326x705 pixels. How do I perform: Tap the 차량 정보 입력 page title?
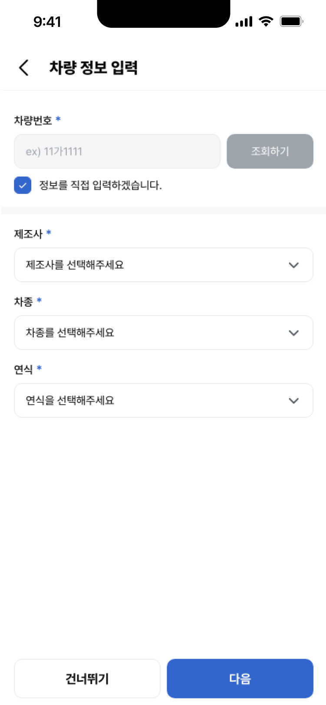tap(93, 68)
